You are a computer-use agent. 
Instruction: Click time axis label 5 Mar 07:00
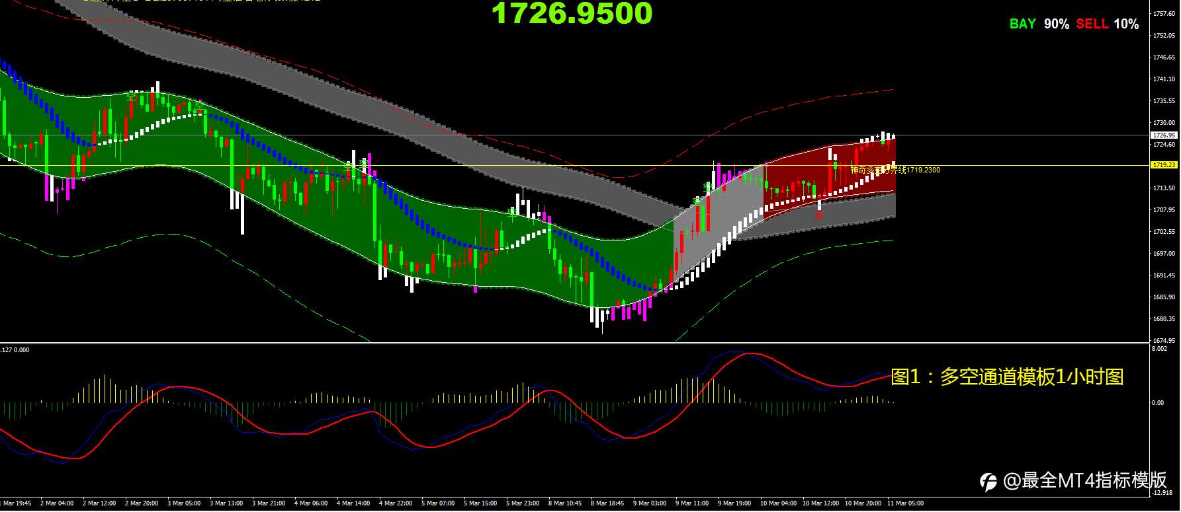[x=439, y=503]
